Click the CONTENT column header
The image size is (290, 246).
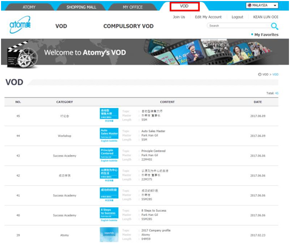167,102
